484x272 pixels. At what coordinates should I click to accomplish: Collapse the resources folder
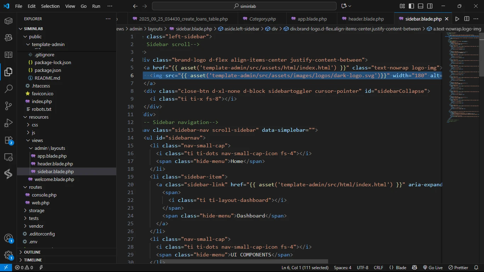pos(38,117)
